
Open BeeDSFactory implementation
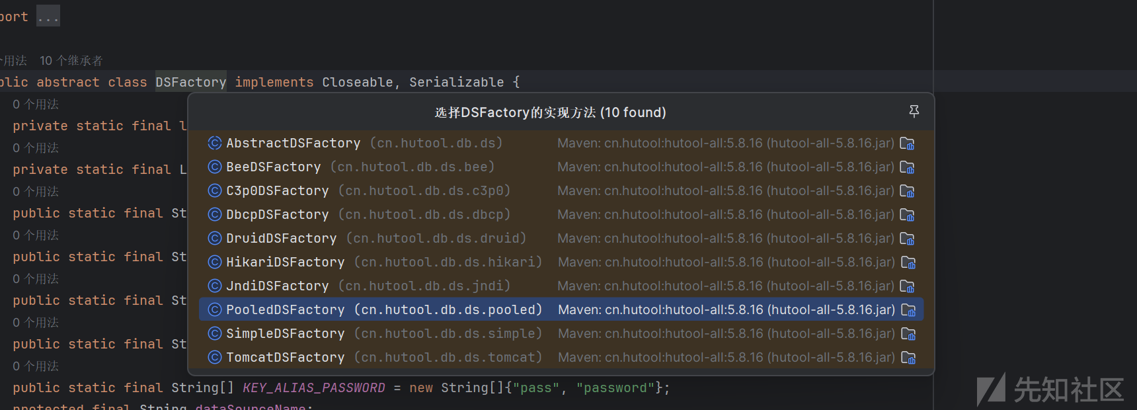pyautogui.click(x=561, y=167)
